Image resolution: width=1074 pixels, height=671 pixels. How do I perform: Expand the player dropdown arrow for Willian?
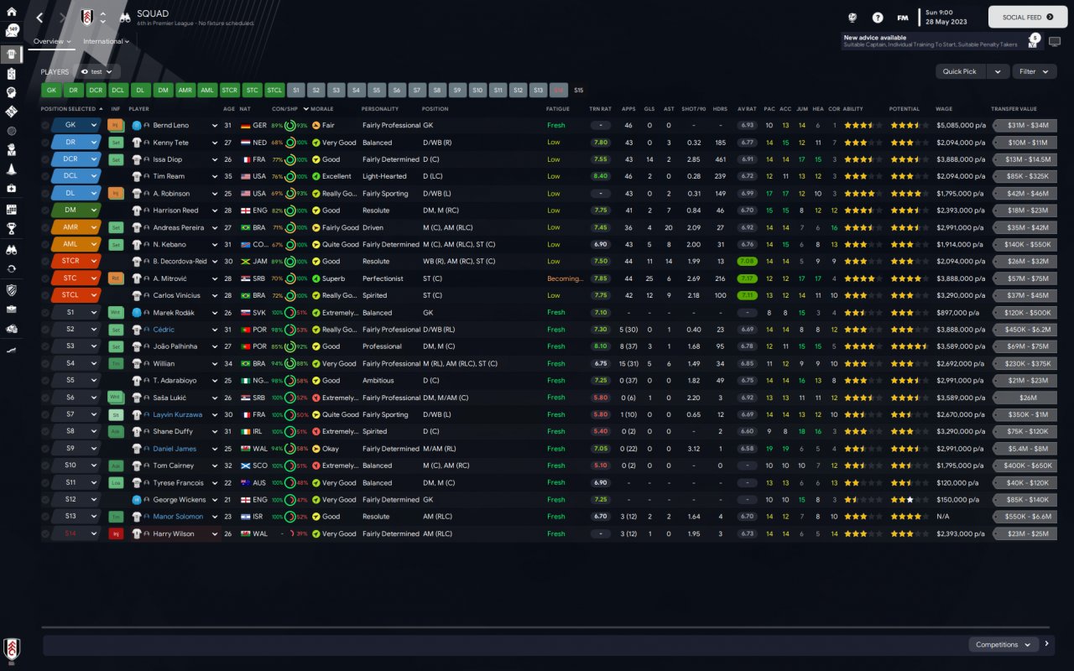click(216, 364)
